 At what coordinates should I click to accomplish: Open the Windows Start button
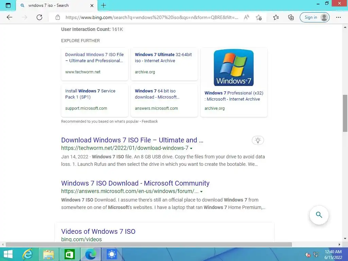pyautogui.click(x=8, y=254)
